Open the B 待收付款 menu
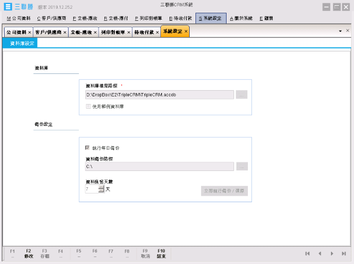 coord(180,18)
